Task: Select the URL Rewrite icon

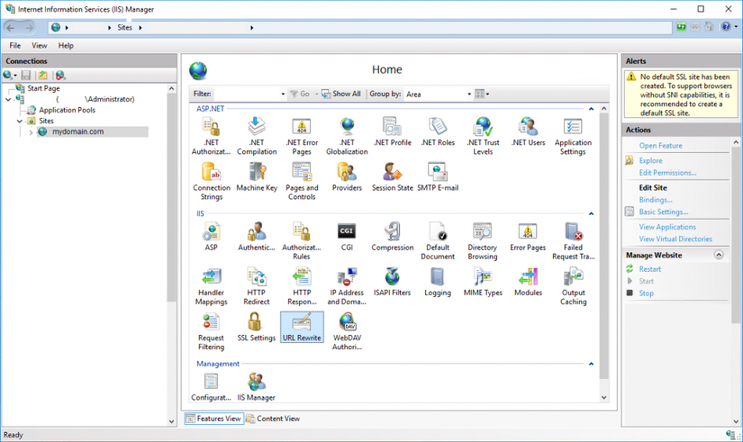Action: 302,328
